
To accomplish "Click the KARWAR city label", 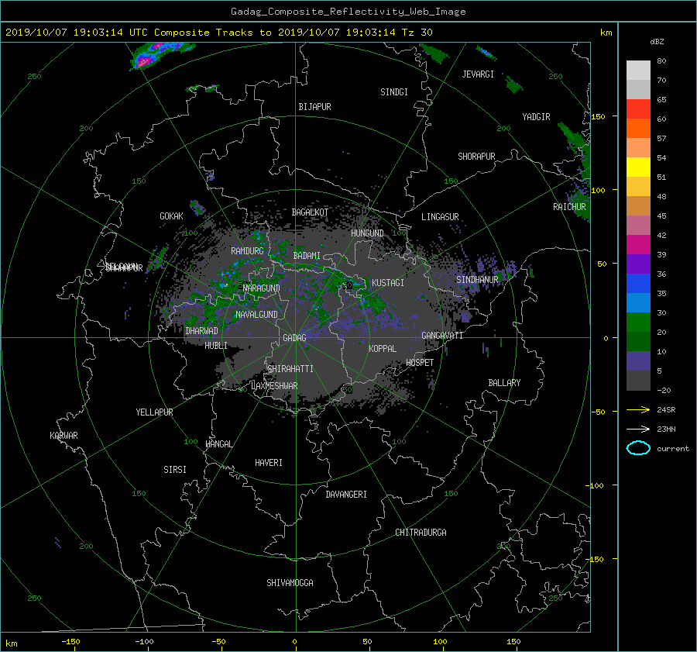I will [x=64, y=435].
